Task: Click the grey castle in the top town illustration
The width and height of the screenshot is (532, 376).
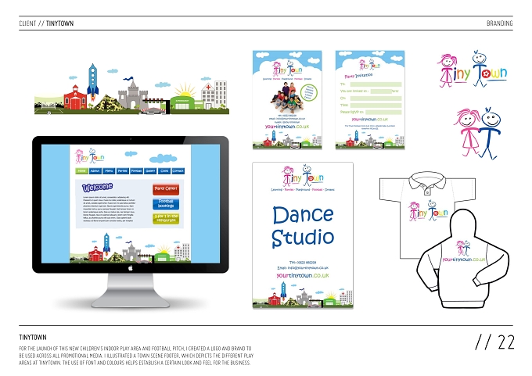Action: point(133,94)
